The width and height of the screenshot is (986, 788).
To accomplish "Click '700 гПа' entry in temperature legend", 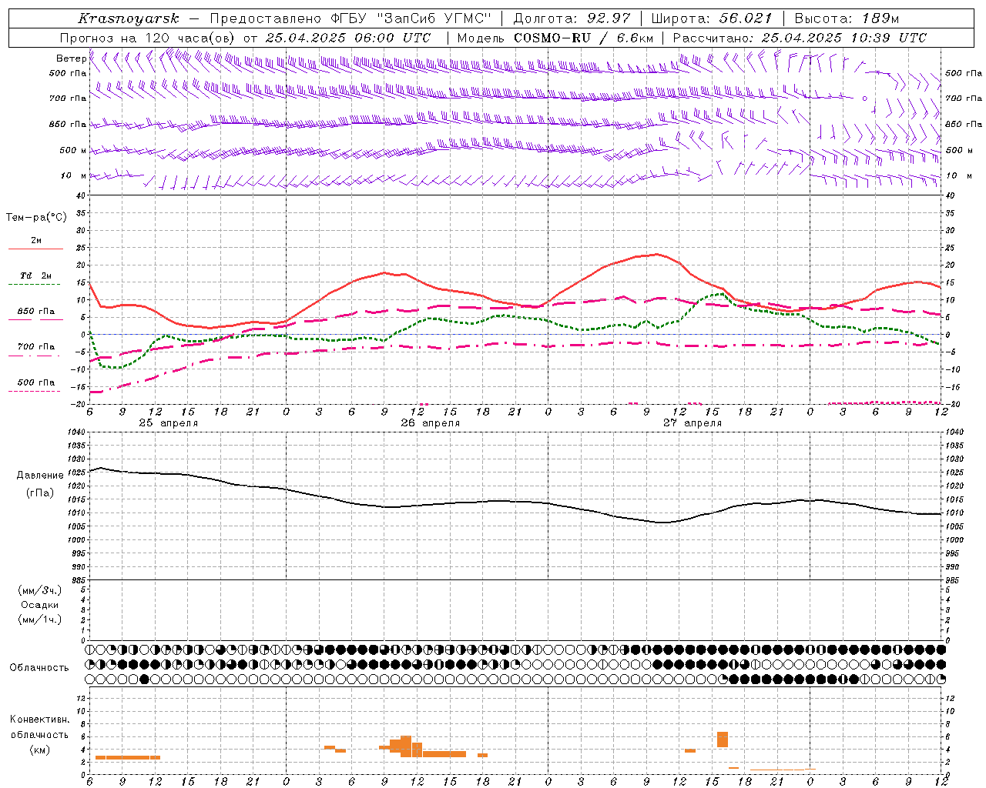I will tap(36, 346).
